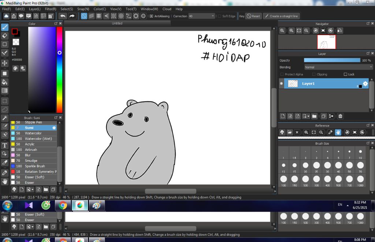Select the Watercolor (Wet) brush

tap(33, 139)
